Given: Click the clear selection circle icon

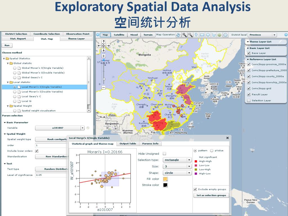Looking at the screenshot, I should coord(226,35).
